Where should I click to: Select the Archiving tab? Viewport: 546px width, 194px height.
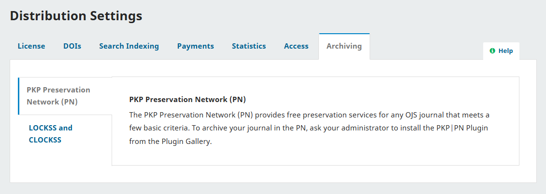[x=344, y=46]
